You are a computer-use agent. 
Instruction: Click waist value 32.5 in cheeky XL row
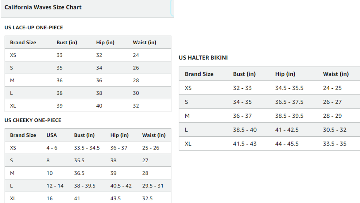(x=147, y=198)
